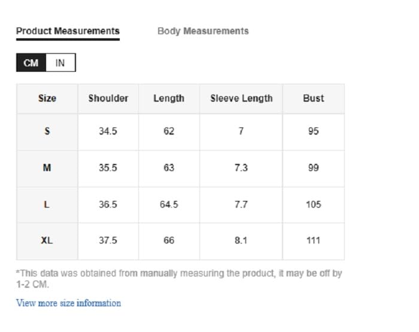Click length value 64.5 for size L
Viewport: 419px width, 332px height.
[169, 205]
